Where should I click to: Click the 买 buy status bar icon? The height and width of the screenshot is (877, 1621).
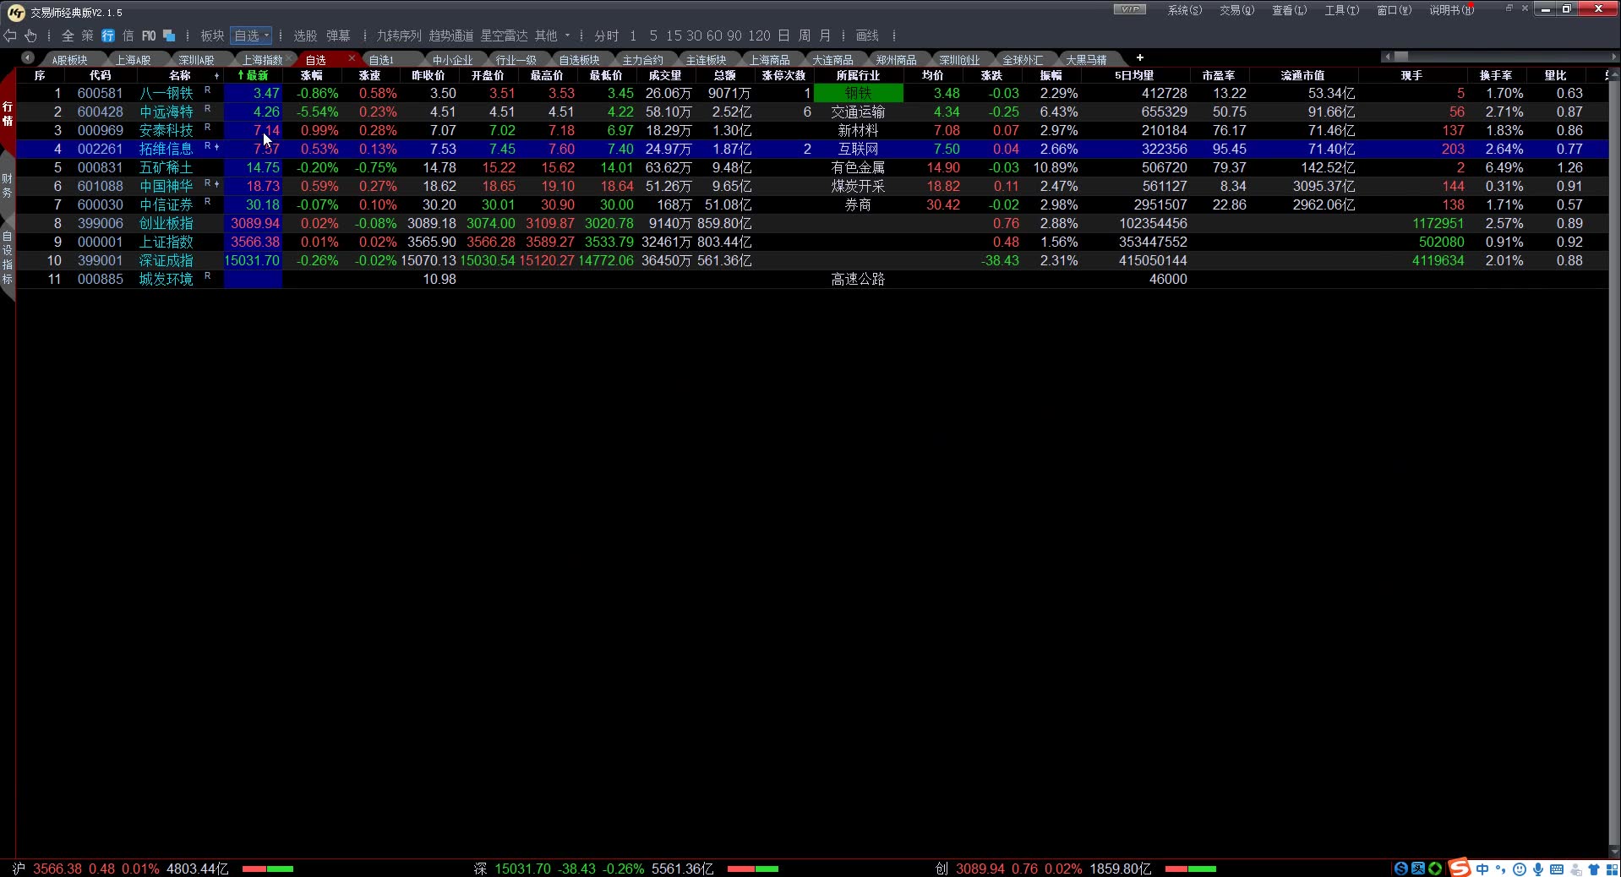[1418, 869]
